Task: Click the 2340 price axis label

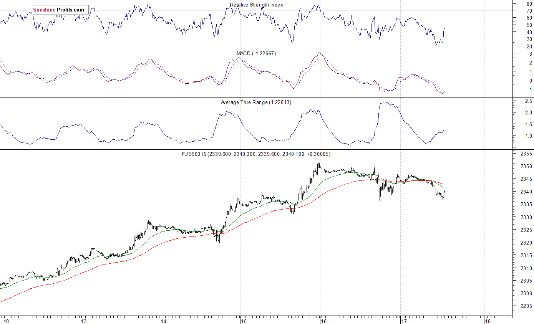Action: click(526, 192)
